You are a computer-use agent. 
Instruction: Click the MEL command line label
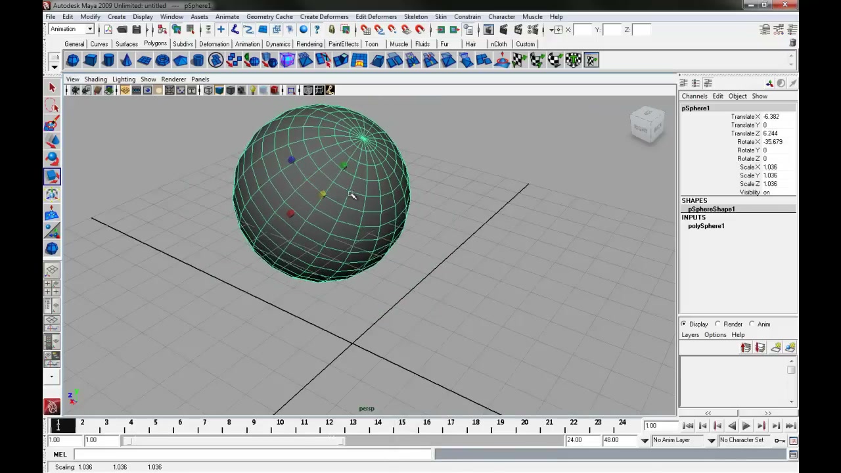60,454
